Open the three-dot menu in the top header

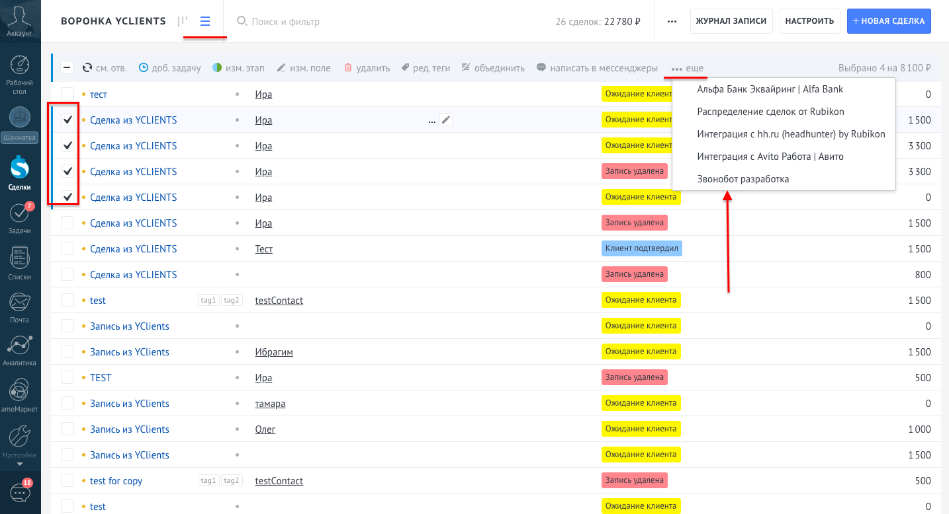672,21
